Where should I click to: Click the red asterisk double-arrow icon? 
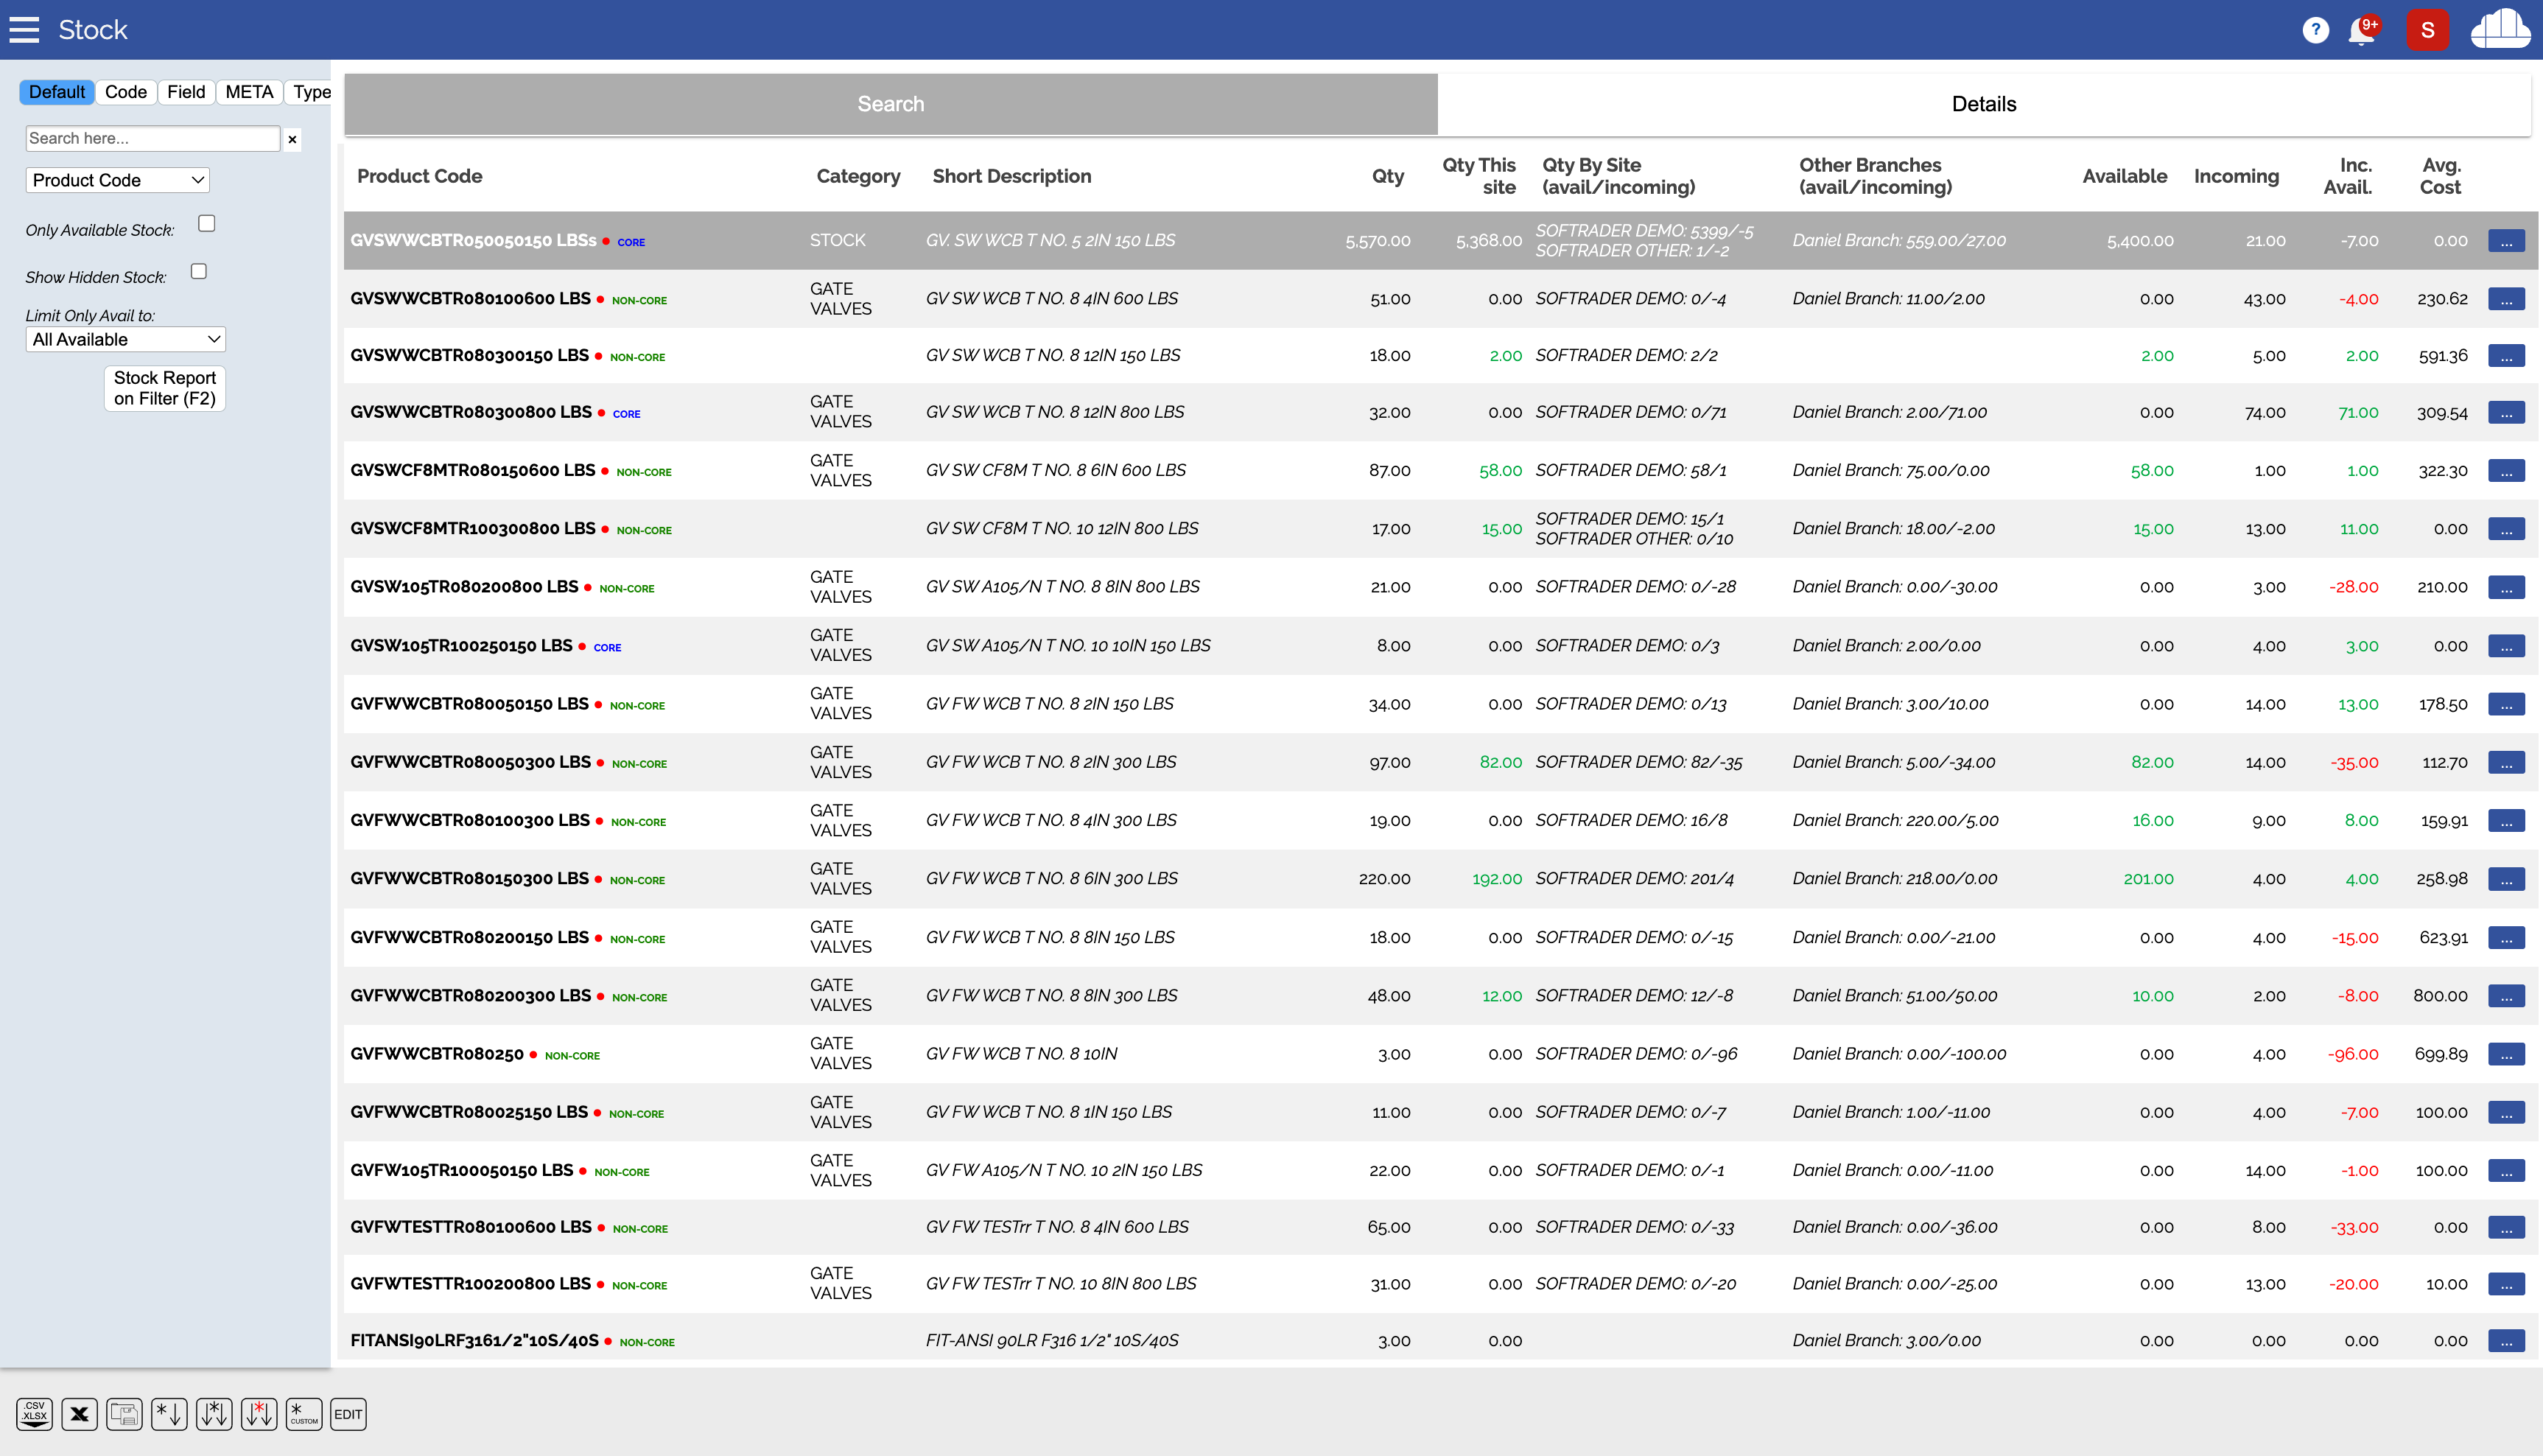click(x=259, y=1414)
